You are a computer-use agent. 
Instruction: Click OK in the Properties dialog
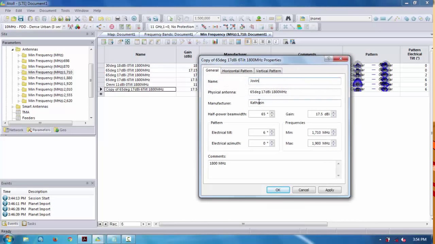(278, 190)
